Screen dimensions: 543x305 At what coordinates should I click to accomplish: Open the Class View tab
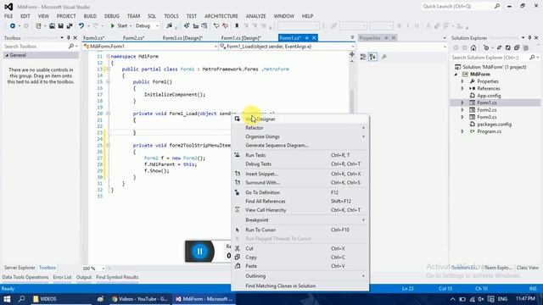point(528,268)
